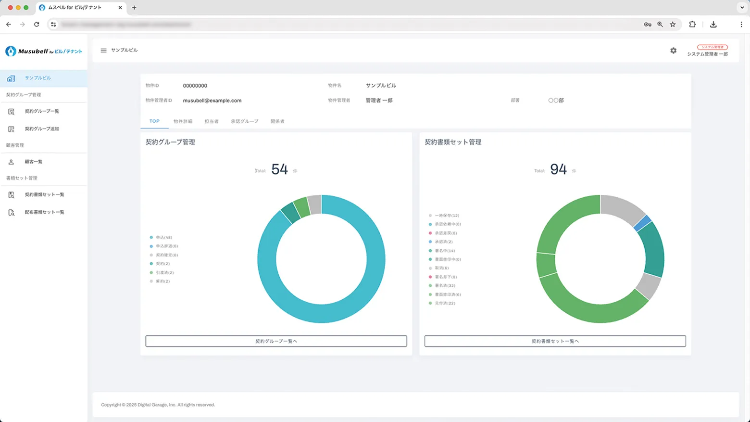The height and width of the screenshot is (422, 750).
Task: Click the 顧客一覧 person icon
Action: coord(12,162)
